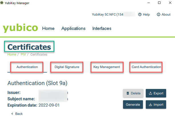
Task: Select the Card Authentication tab
Action: pos(146,67)
